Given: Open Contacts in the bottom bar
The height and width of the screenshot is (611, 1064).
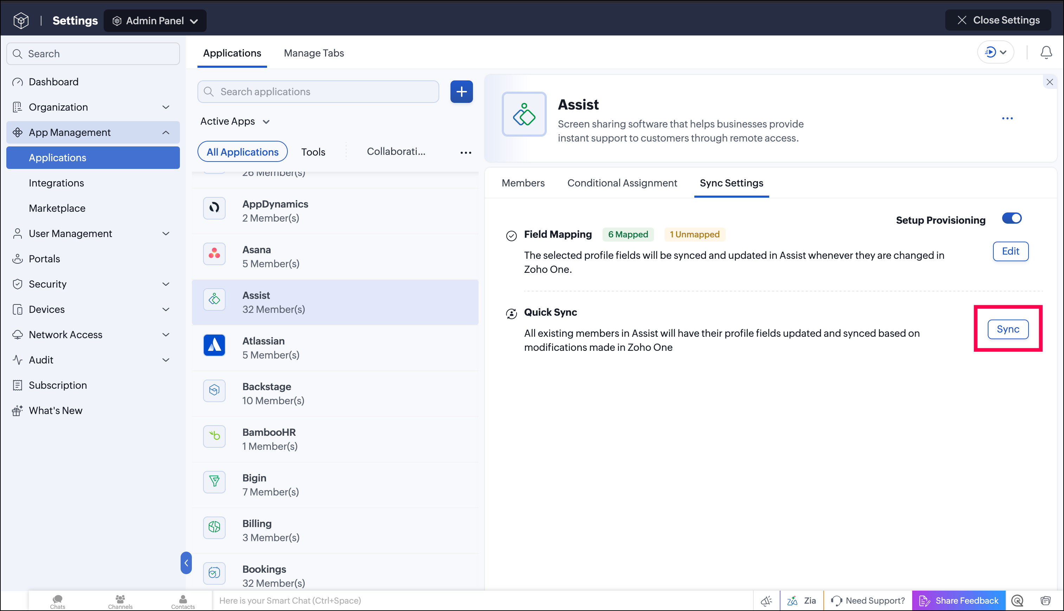Looking at the screenshot, I should (183, 602).
